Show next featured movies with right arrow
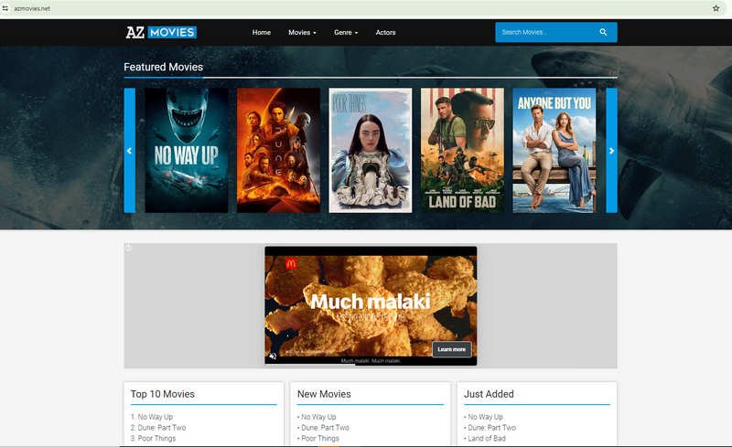Screen dimensions: 732x447 [611, 150]
